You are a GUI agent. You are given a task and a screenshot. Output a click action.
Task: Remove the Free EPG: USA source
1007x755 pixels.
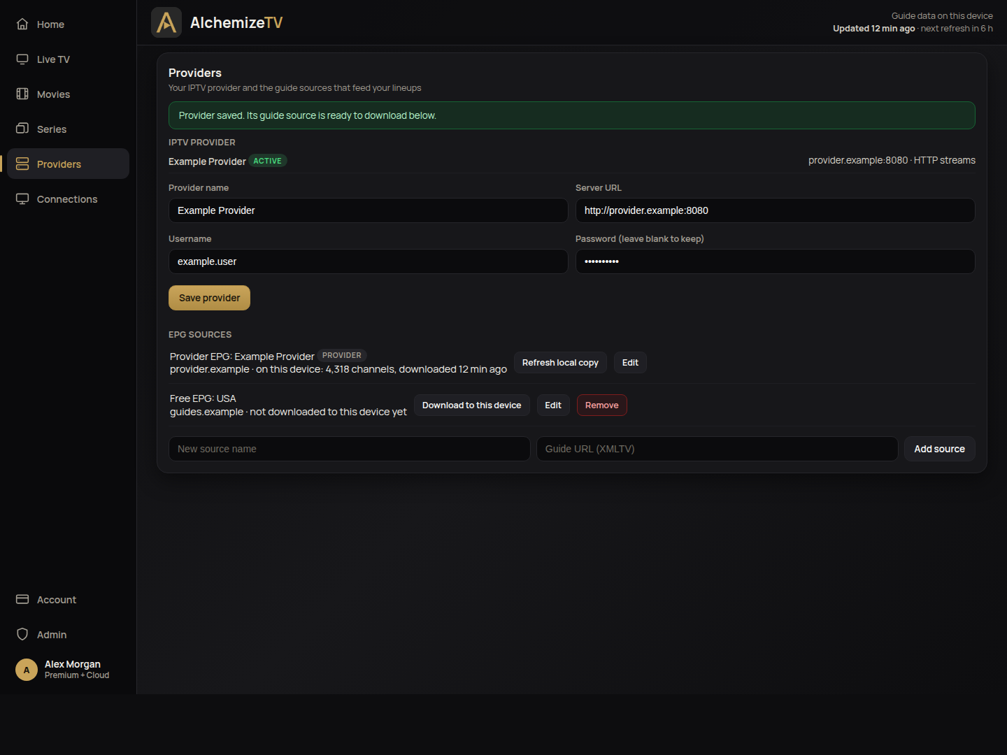[x=601, y=405]
